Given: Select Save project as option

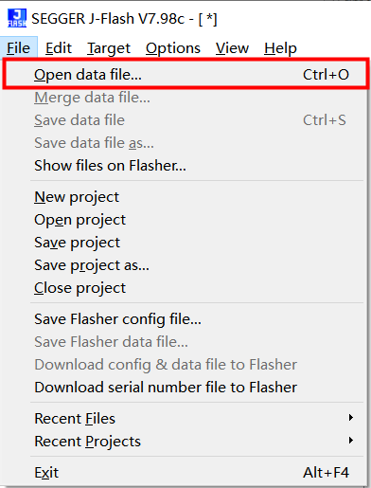Looking at the screenshot, I should [x=185, y=265].
